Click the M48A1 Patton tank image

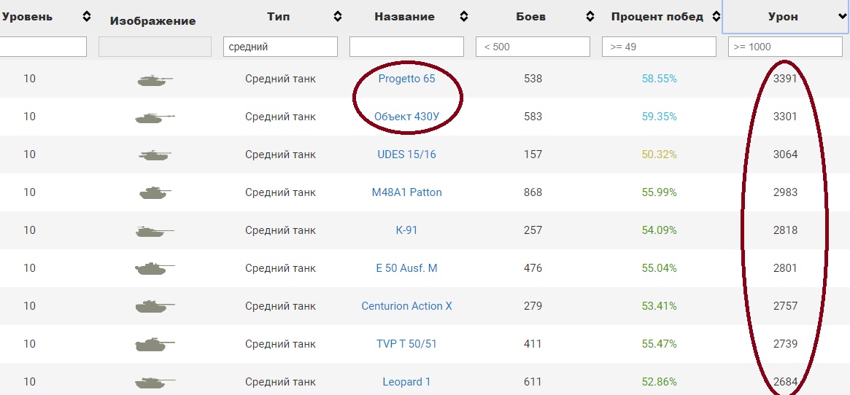155,192
